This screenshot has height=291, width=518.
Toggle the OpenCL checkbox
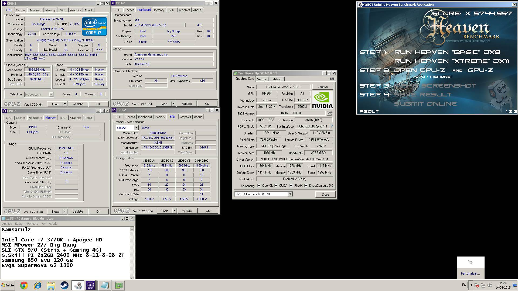click(x=259, y=185)
